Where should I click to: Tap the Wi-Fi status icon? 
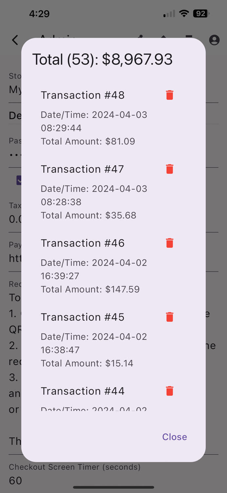(184, 14)
